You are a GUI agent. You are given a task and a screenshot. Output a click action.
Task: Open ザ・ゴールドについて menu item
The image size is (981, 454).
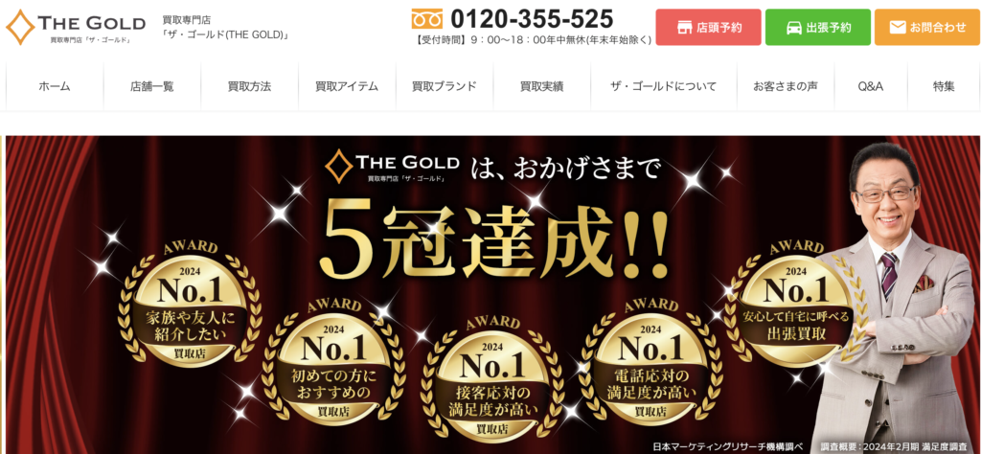[664, 87]
